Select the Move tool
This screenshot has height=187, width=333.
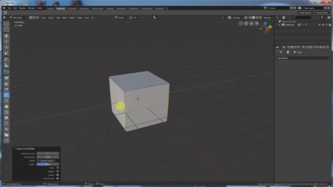(6, 42)
